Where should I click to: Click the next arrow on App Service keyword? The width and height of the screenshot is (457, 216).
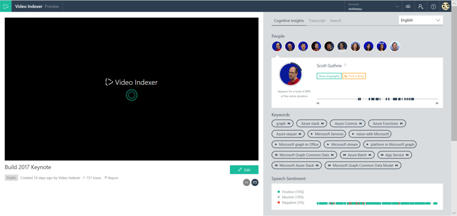407,155
